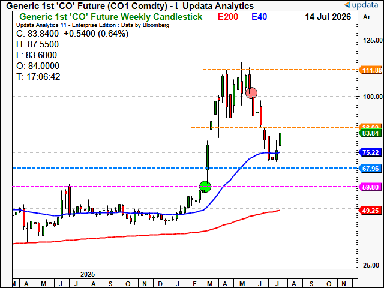
Task: Click the E40 indicator legend label
Action: point(259,17)
